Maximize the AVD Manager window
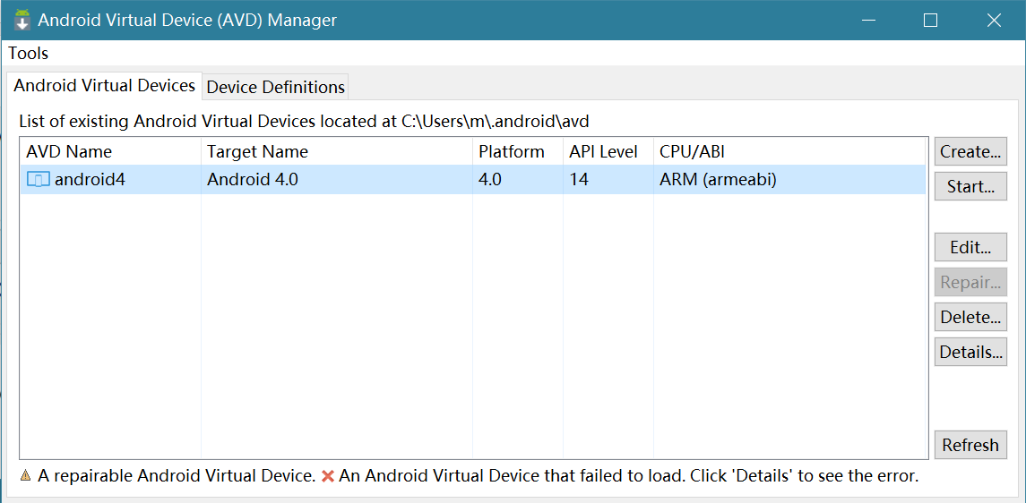Image resolution: width=1026 pixels, height=503 pixels. pyautogui.click(x=930, y=20)
